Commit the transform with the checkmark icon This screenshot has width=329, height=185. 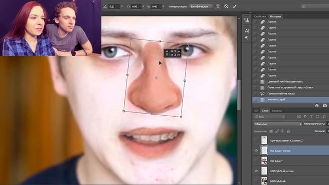click(x=234, y=7)
